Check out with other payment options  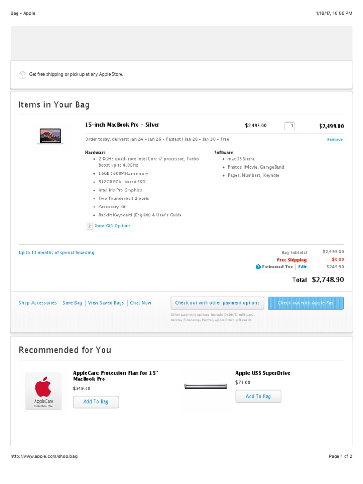[x=217, y=303]
